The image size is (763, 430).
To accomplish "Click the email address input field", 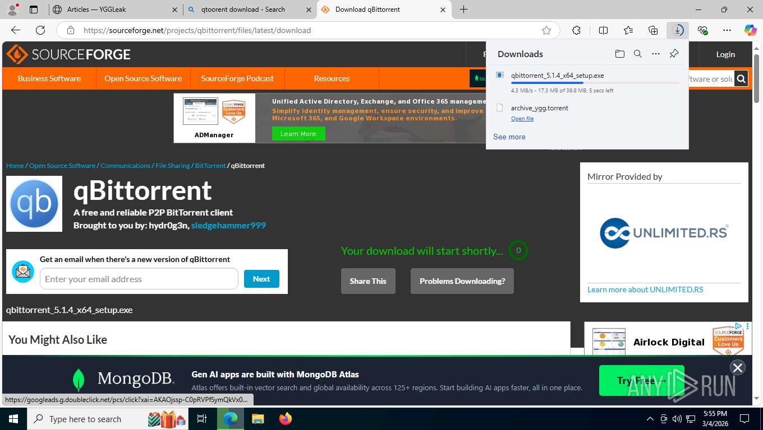I will [139, 279].
